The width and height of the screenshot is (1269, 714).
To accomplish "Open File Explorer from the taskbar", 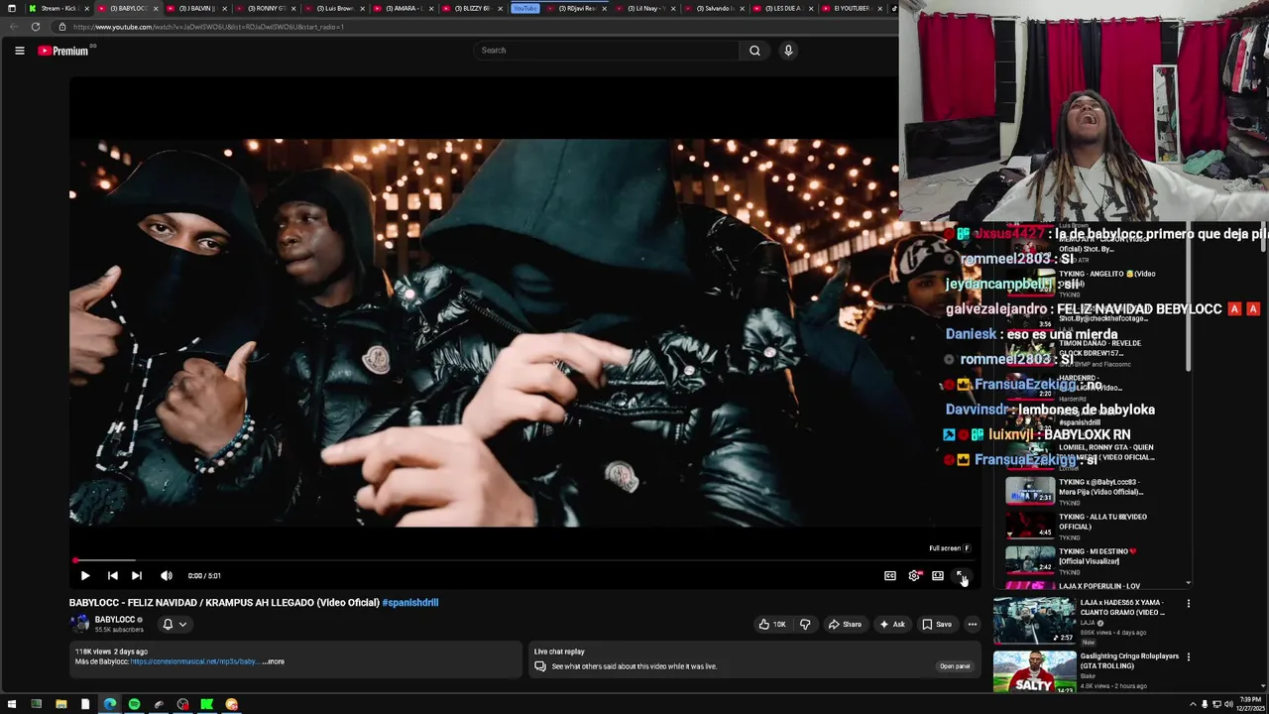I will (60, 704).
